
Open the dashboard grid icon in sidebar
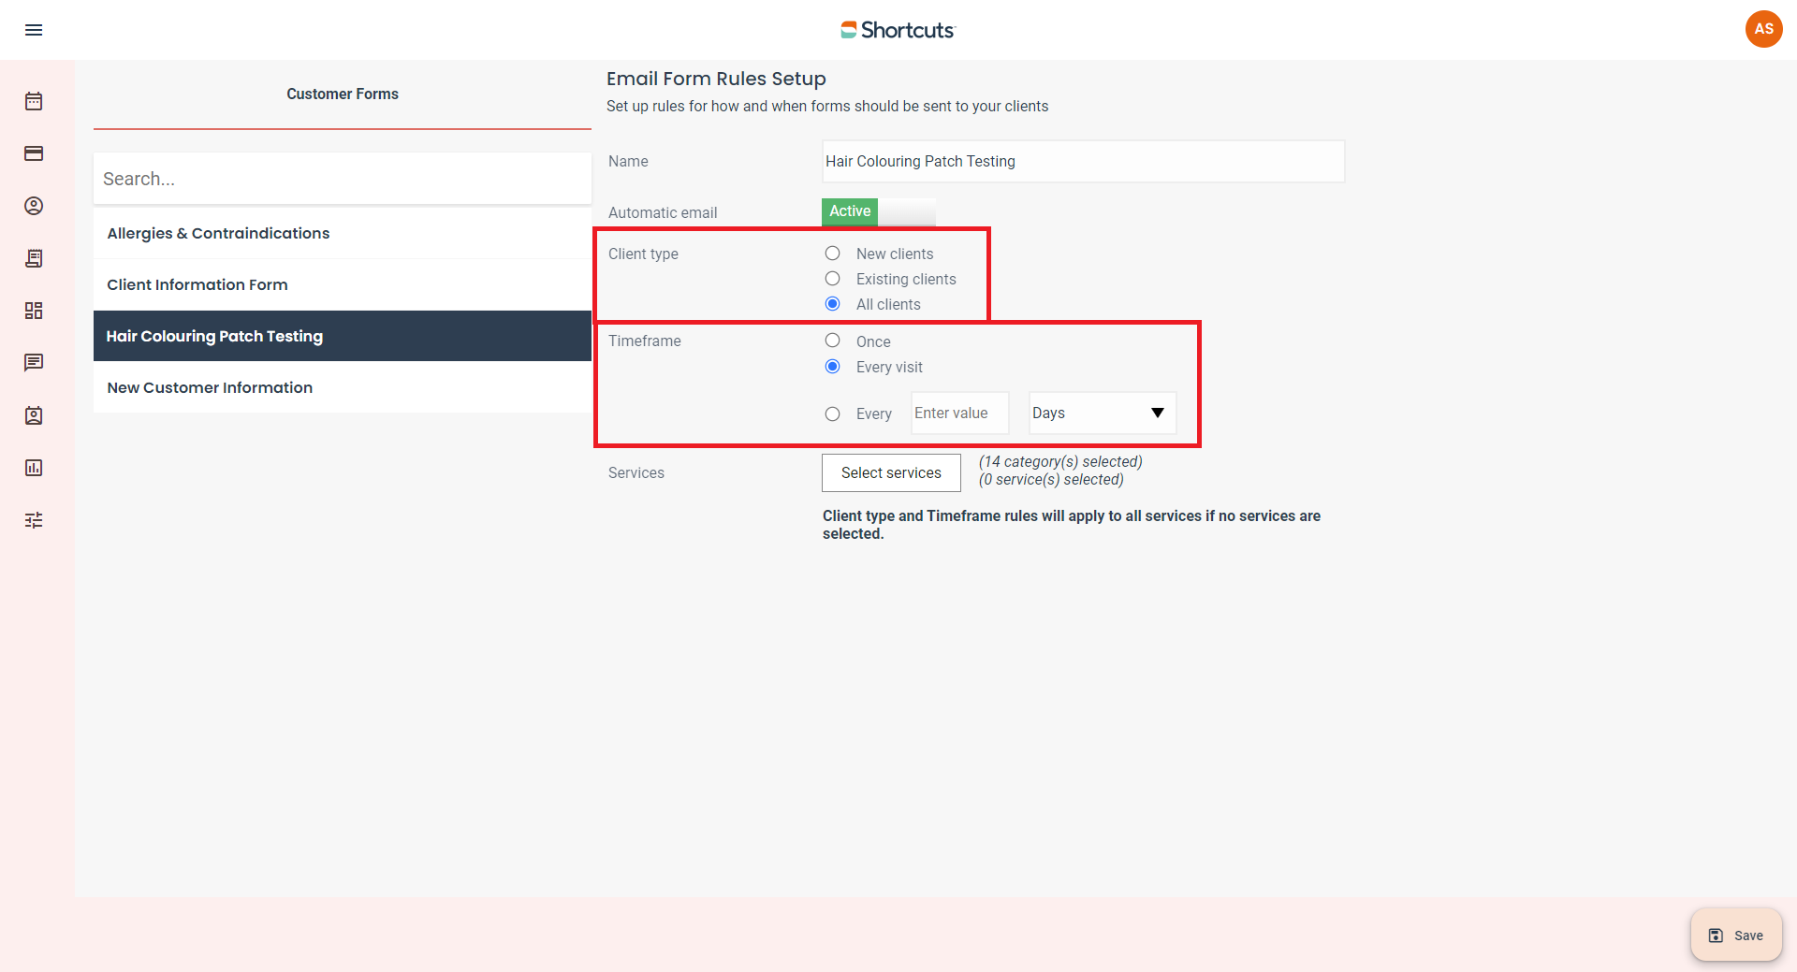34,311
